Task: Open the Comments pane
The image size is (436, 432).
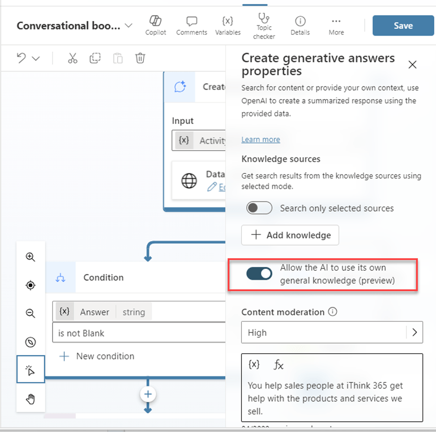Action: pos(191,25)
